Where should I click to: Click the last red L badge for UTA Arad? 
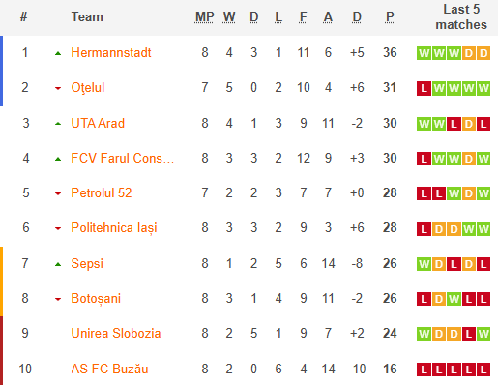click(483, 124)
